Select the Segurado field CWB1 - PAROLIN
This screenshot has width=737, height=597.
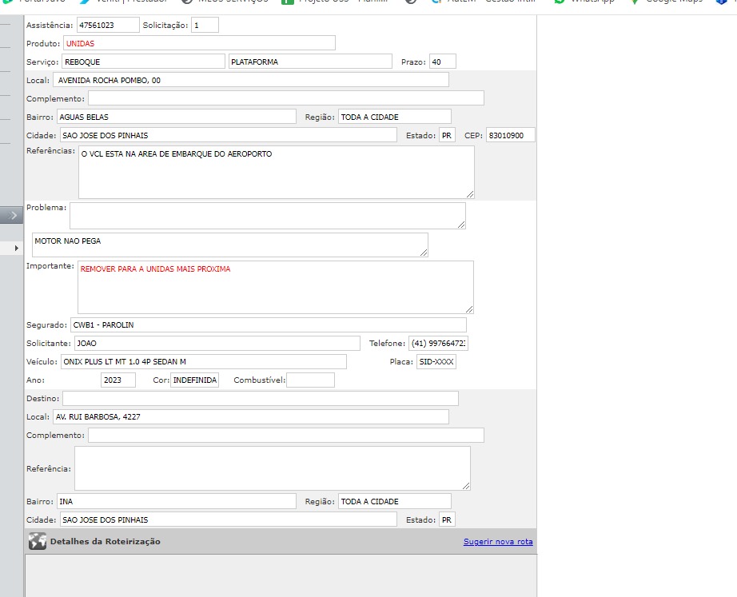click(269, 324)
